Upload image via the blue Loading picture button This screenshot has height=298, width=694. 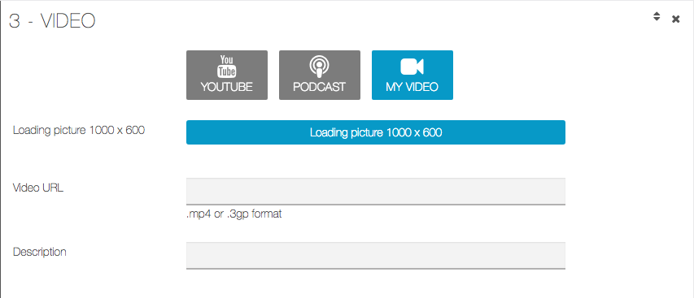point(376,132)
